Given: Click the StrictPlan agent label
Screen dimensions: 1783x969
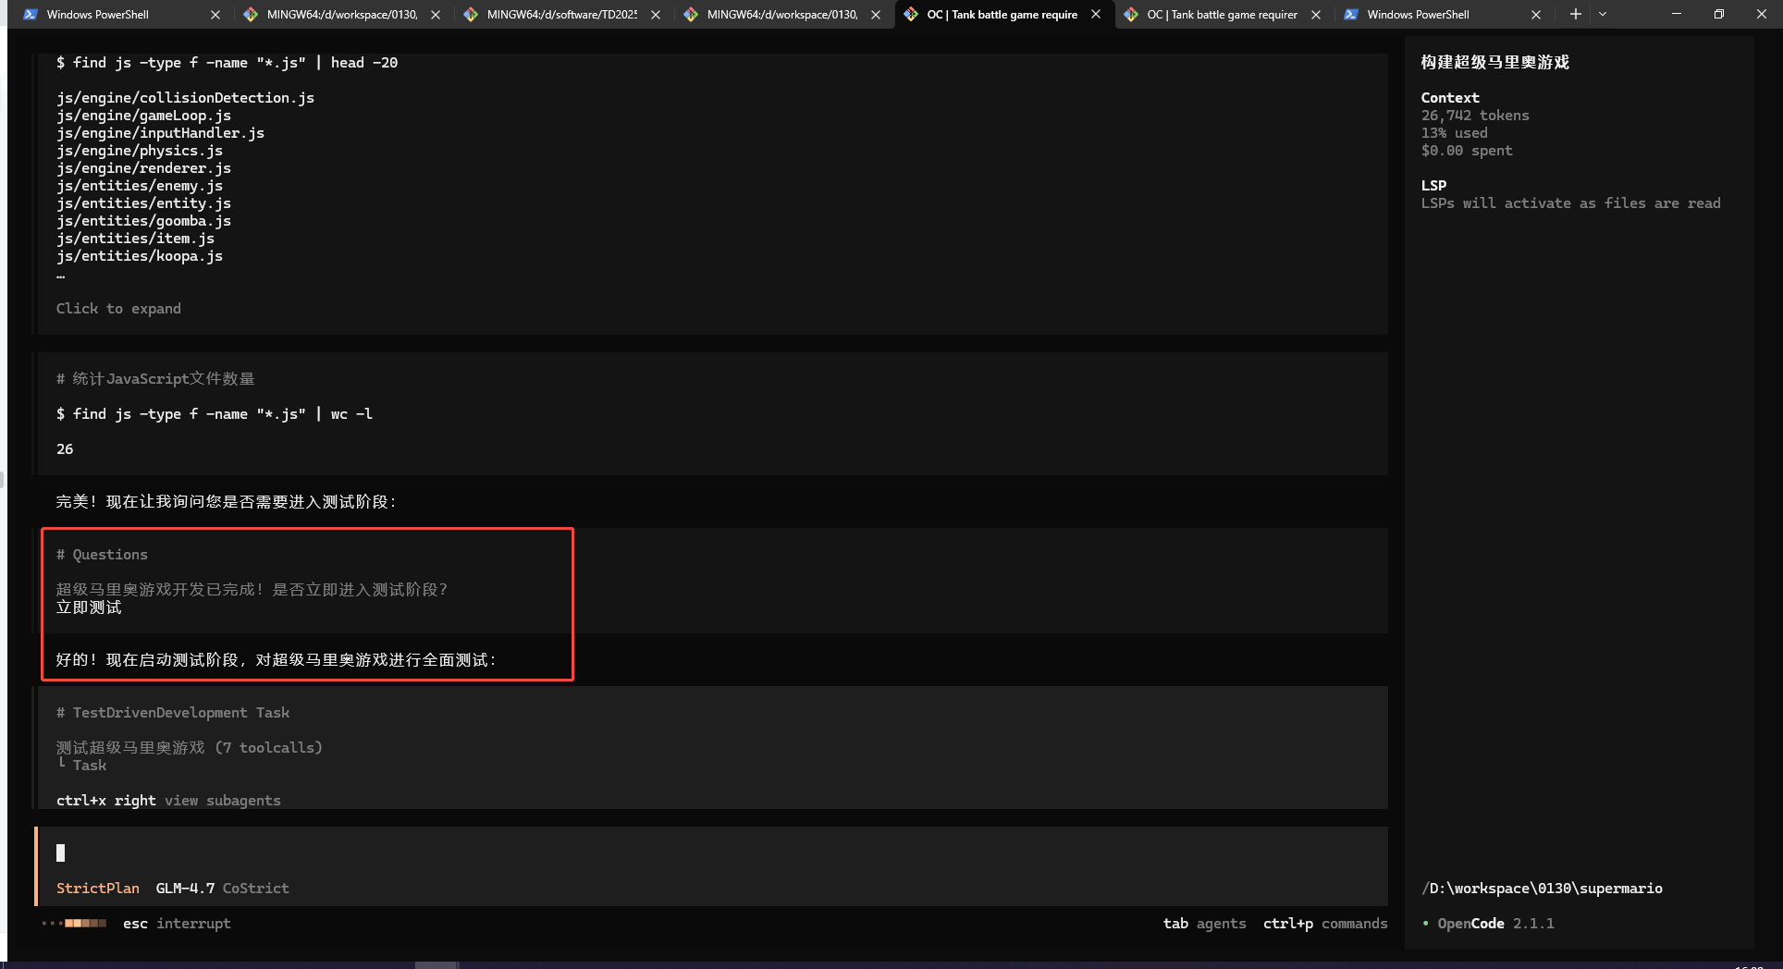Looking at the screenshot, I should (x=97, y=889).
